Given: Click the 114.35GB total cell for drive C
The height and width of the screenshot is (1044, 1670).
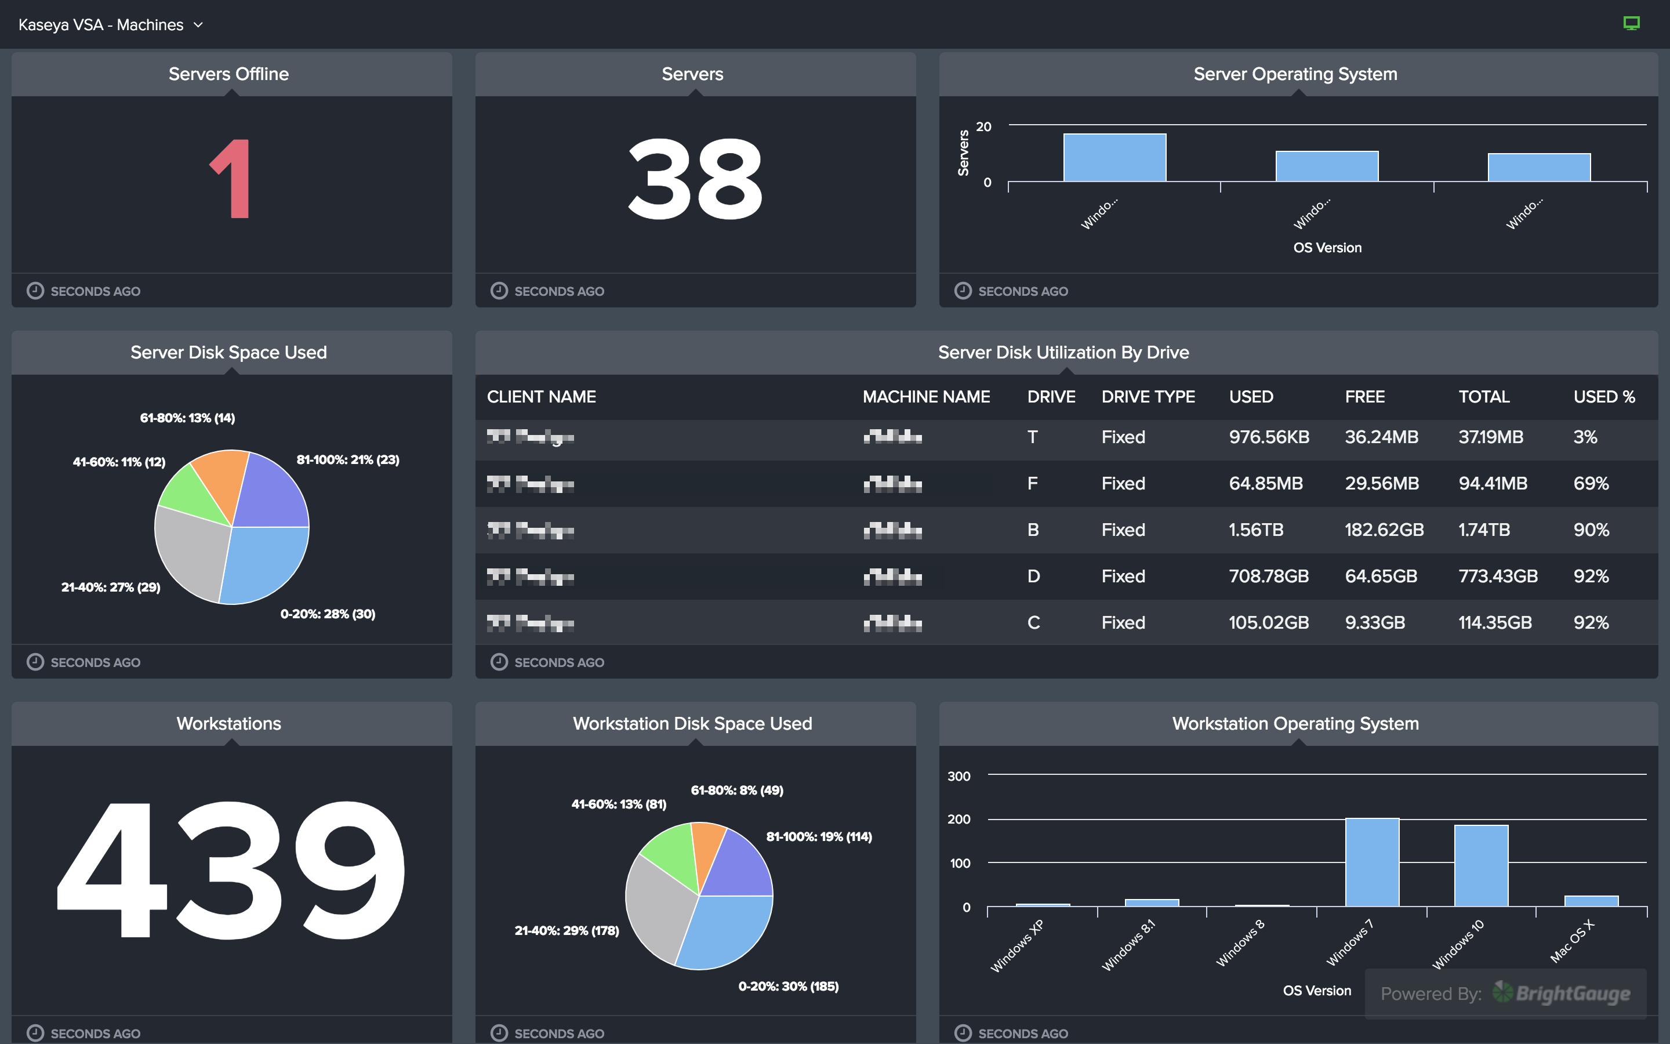Looking at the screenshot, I should coord(1495,622).
